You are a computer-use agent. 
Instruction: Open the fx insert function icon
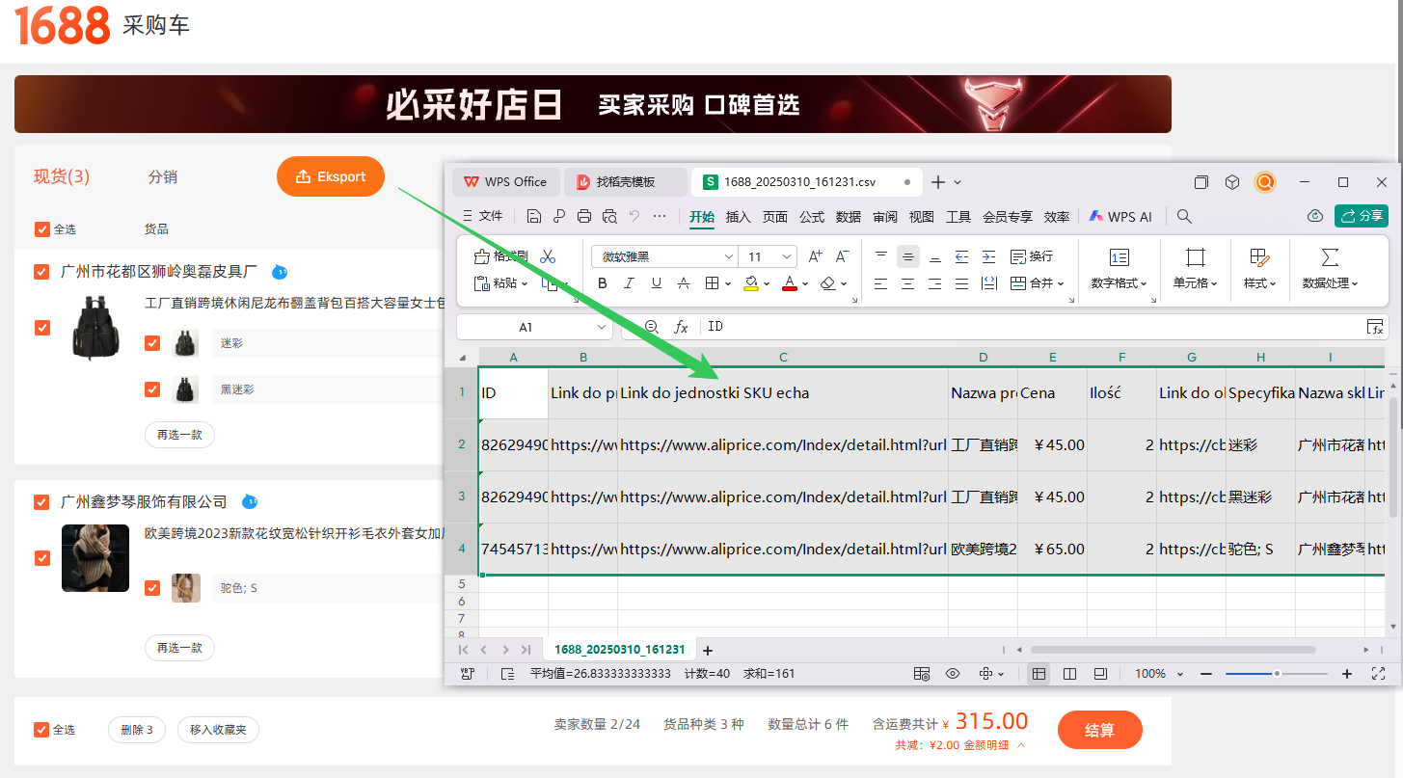tap(681, 328)
